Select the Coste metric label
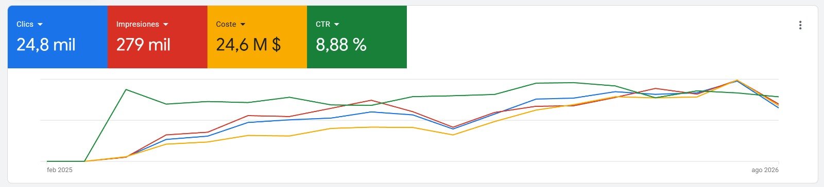Image resolution: width=824 pixels, height=187 pixels. click(226, 24)
